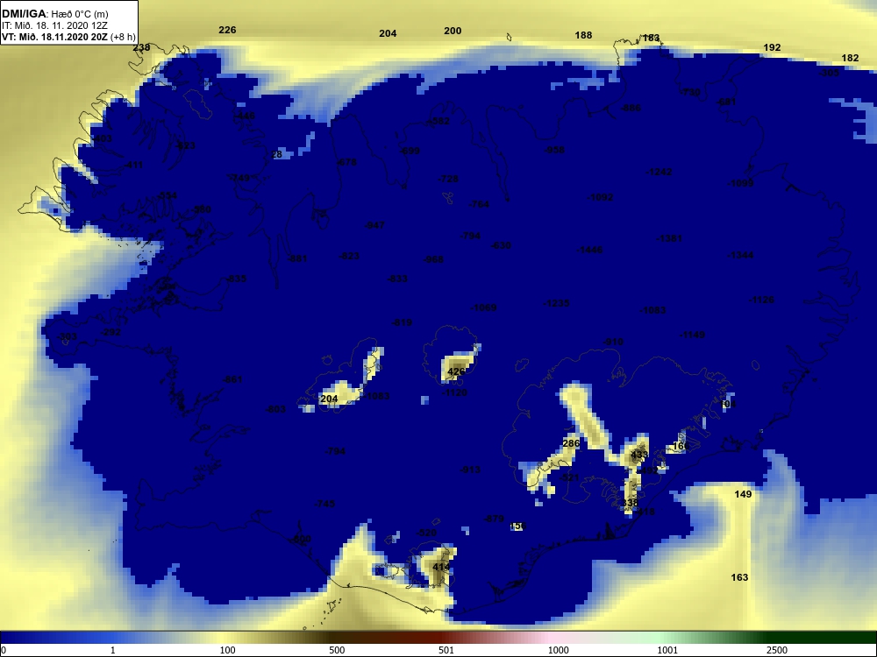This screenshot has height=657, width=877.
Task: Select the -910 map label
Action: click(x=613, y=342)
